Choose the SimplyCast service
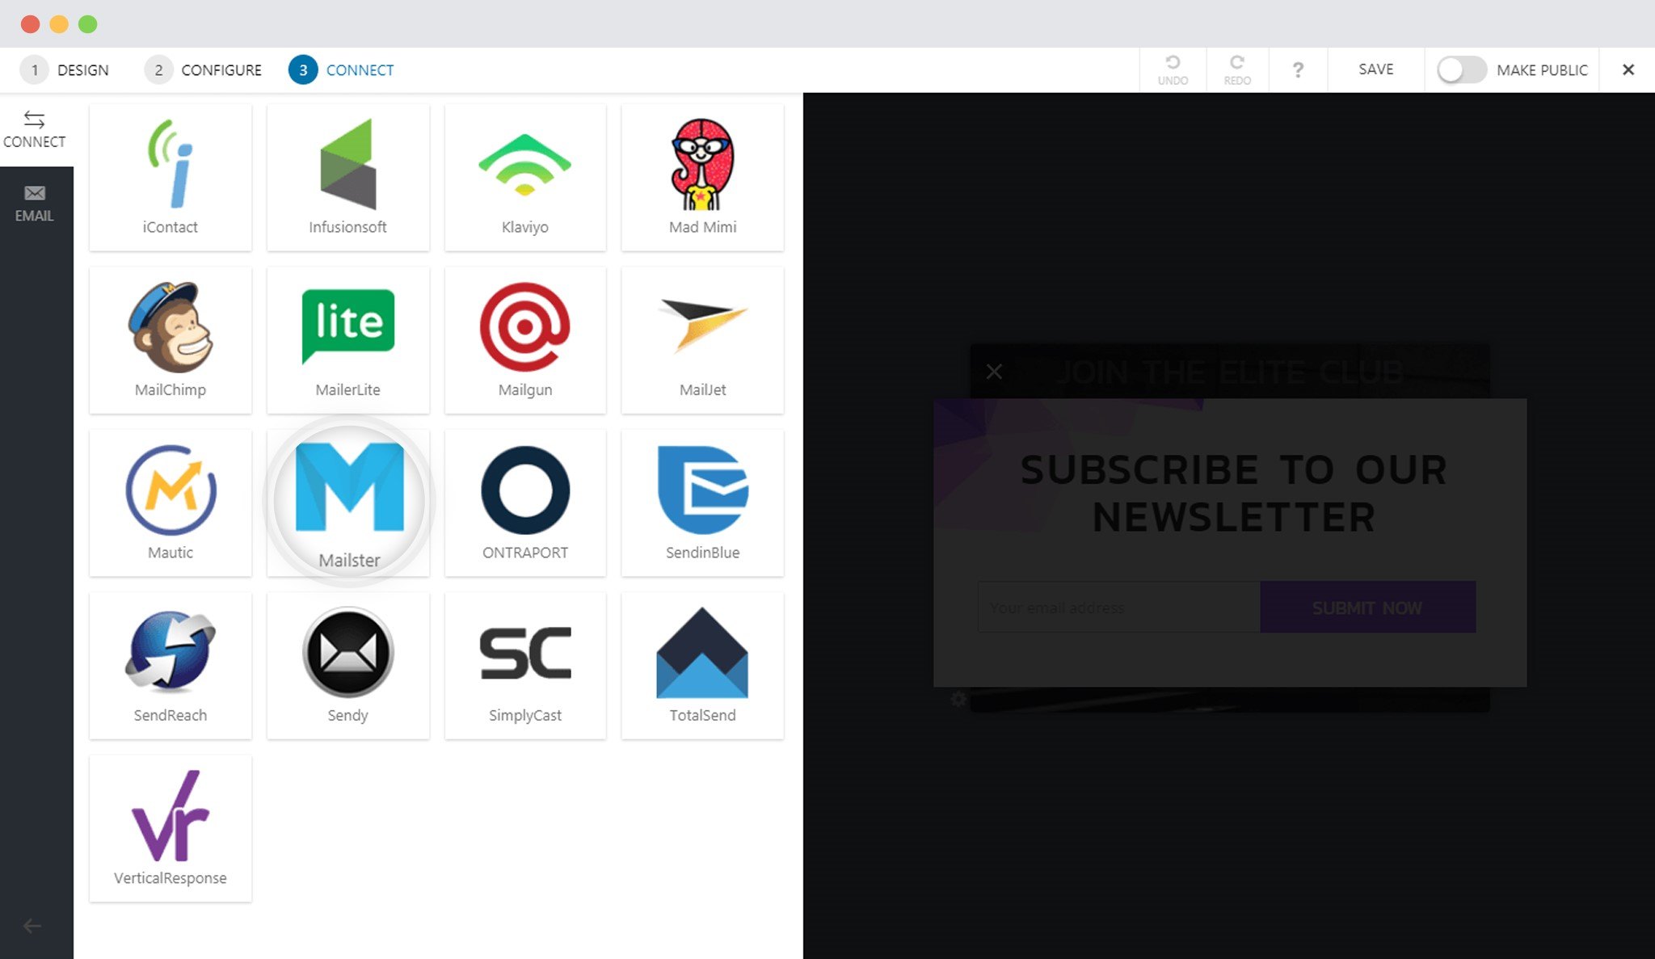The width and height of the screenshot is (1655, 959). pos(525,666)
